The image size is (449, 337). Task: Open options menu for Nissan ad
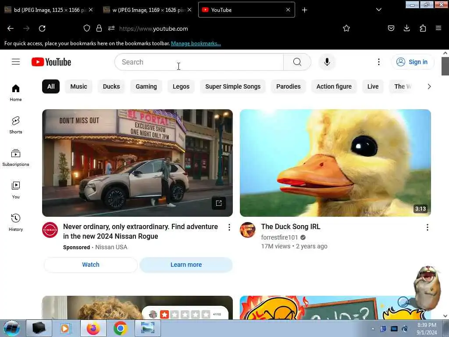pos(229,228)
